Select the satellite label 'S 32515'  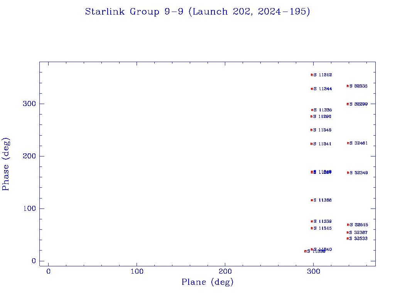(359, 225)
